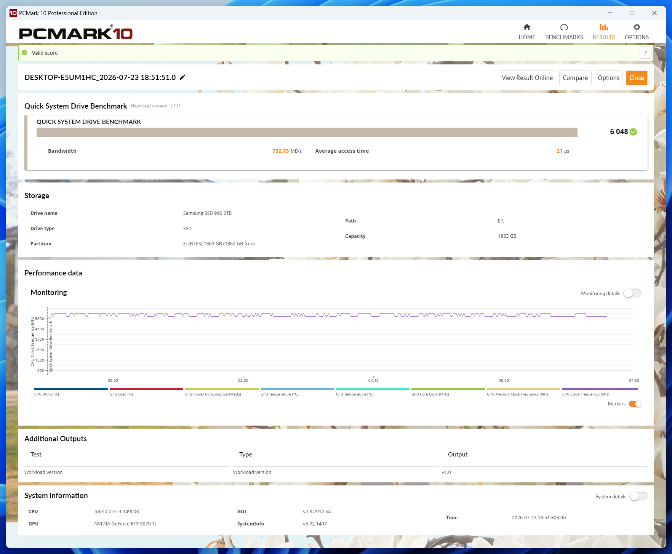This screenshot has width=672, height=554.
Task: Click the SystemInfo version v5.92.1497
Action: [x=315, y=524]
